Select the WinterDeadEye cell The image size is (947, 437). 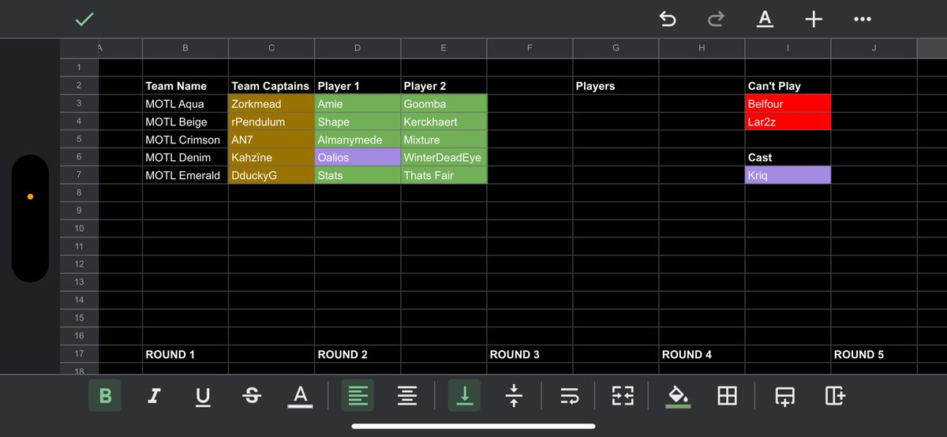pyautogui.click(x=444, y=158)
